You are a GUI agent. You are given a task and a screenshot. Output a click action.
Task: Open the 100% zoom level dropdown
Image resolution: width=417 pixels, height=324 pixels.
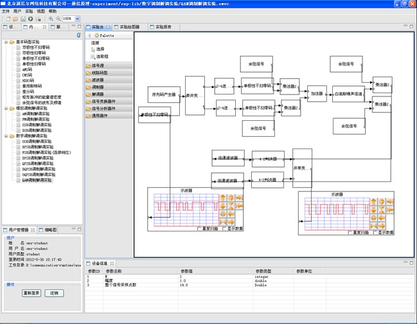pyautogui.click(x=77, y=19)
